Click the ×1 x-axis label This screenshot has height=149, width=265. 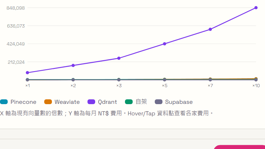pyautogui.click(x=28, y=86)
